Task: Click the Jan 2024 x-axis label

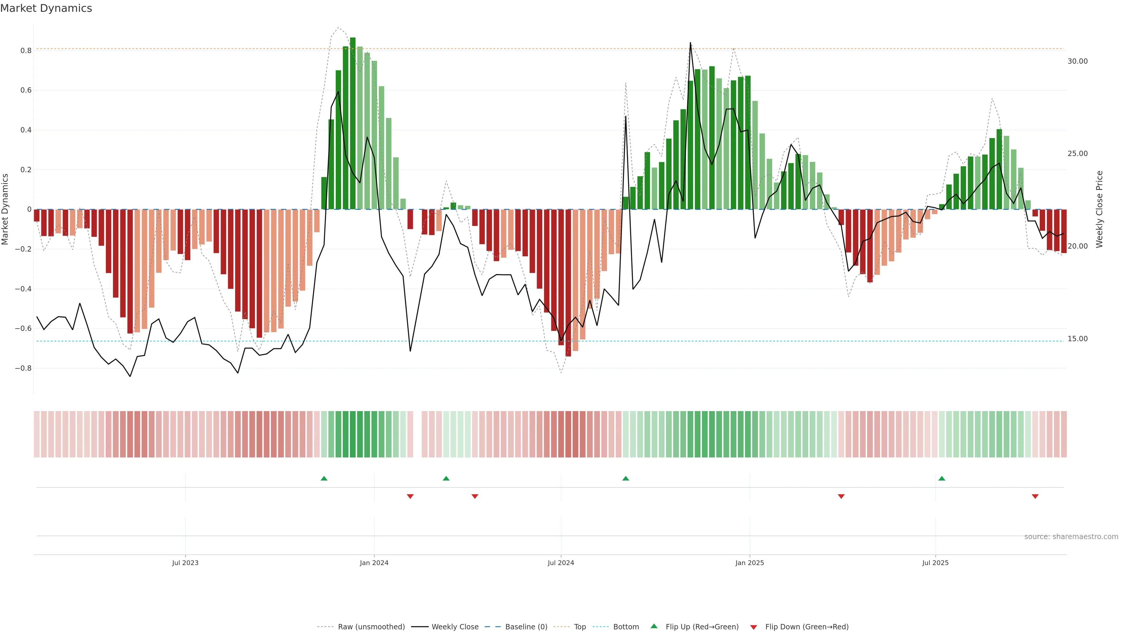Action: (x=374, y=563)
